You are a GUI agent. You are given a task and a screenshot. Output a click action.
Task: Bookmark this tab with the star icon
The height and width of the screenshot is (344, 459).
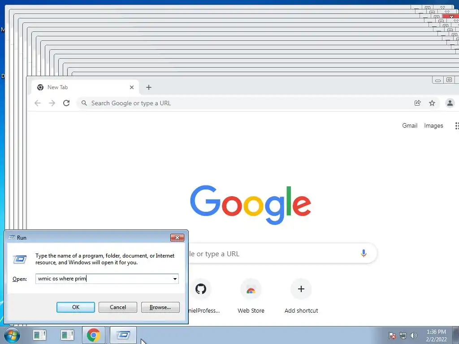[x=432, y=103]
